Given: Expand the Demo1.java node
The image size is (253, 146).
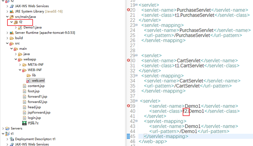Looking at the screenshot, I should (x=16, y=28).
